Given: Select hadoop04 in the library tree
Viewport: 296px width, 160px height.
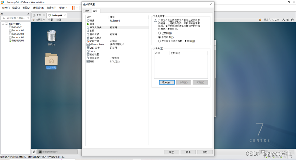Looking at the screenshot, I should coord(18,41).
